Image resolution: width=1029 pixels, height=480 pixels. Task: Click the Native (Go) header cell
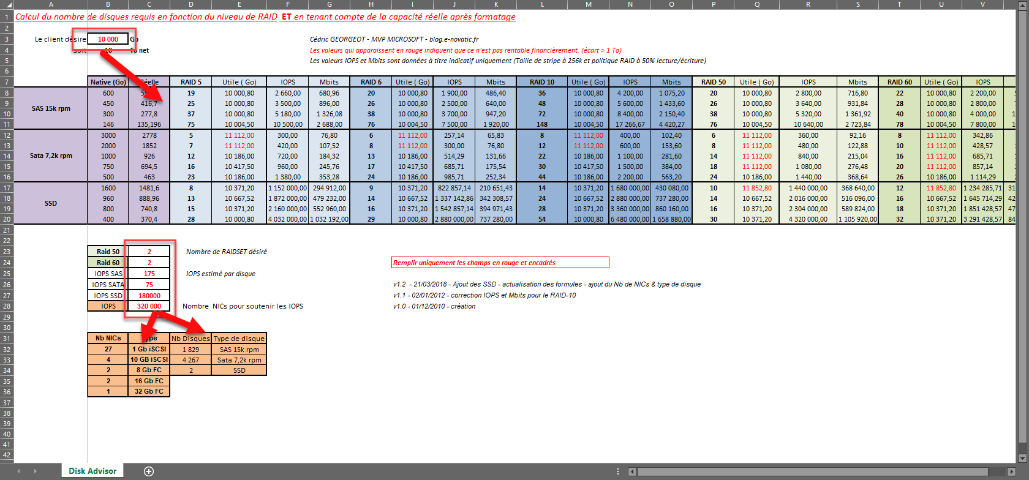pyautogui.click(x=108, y=82)
